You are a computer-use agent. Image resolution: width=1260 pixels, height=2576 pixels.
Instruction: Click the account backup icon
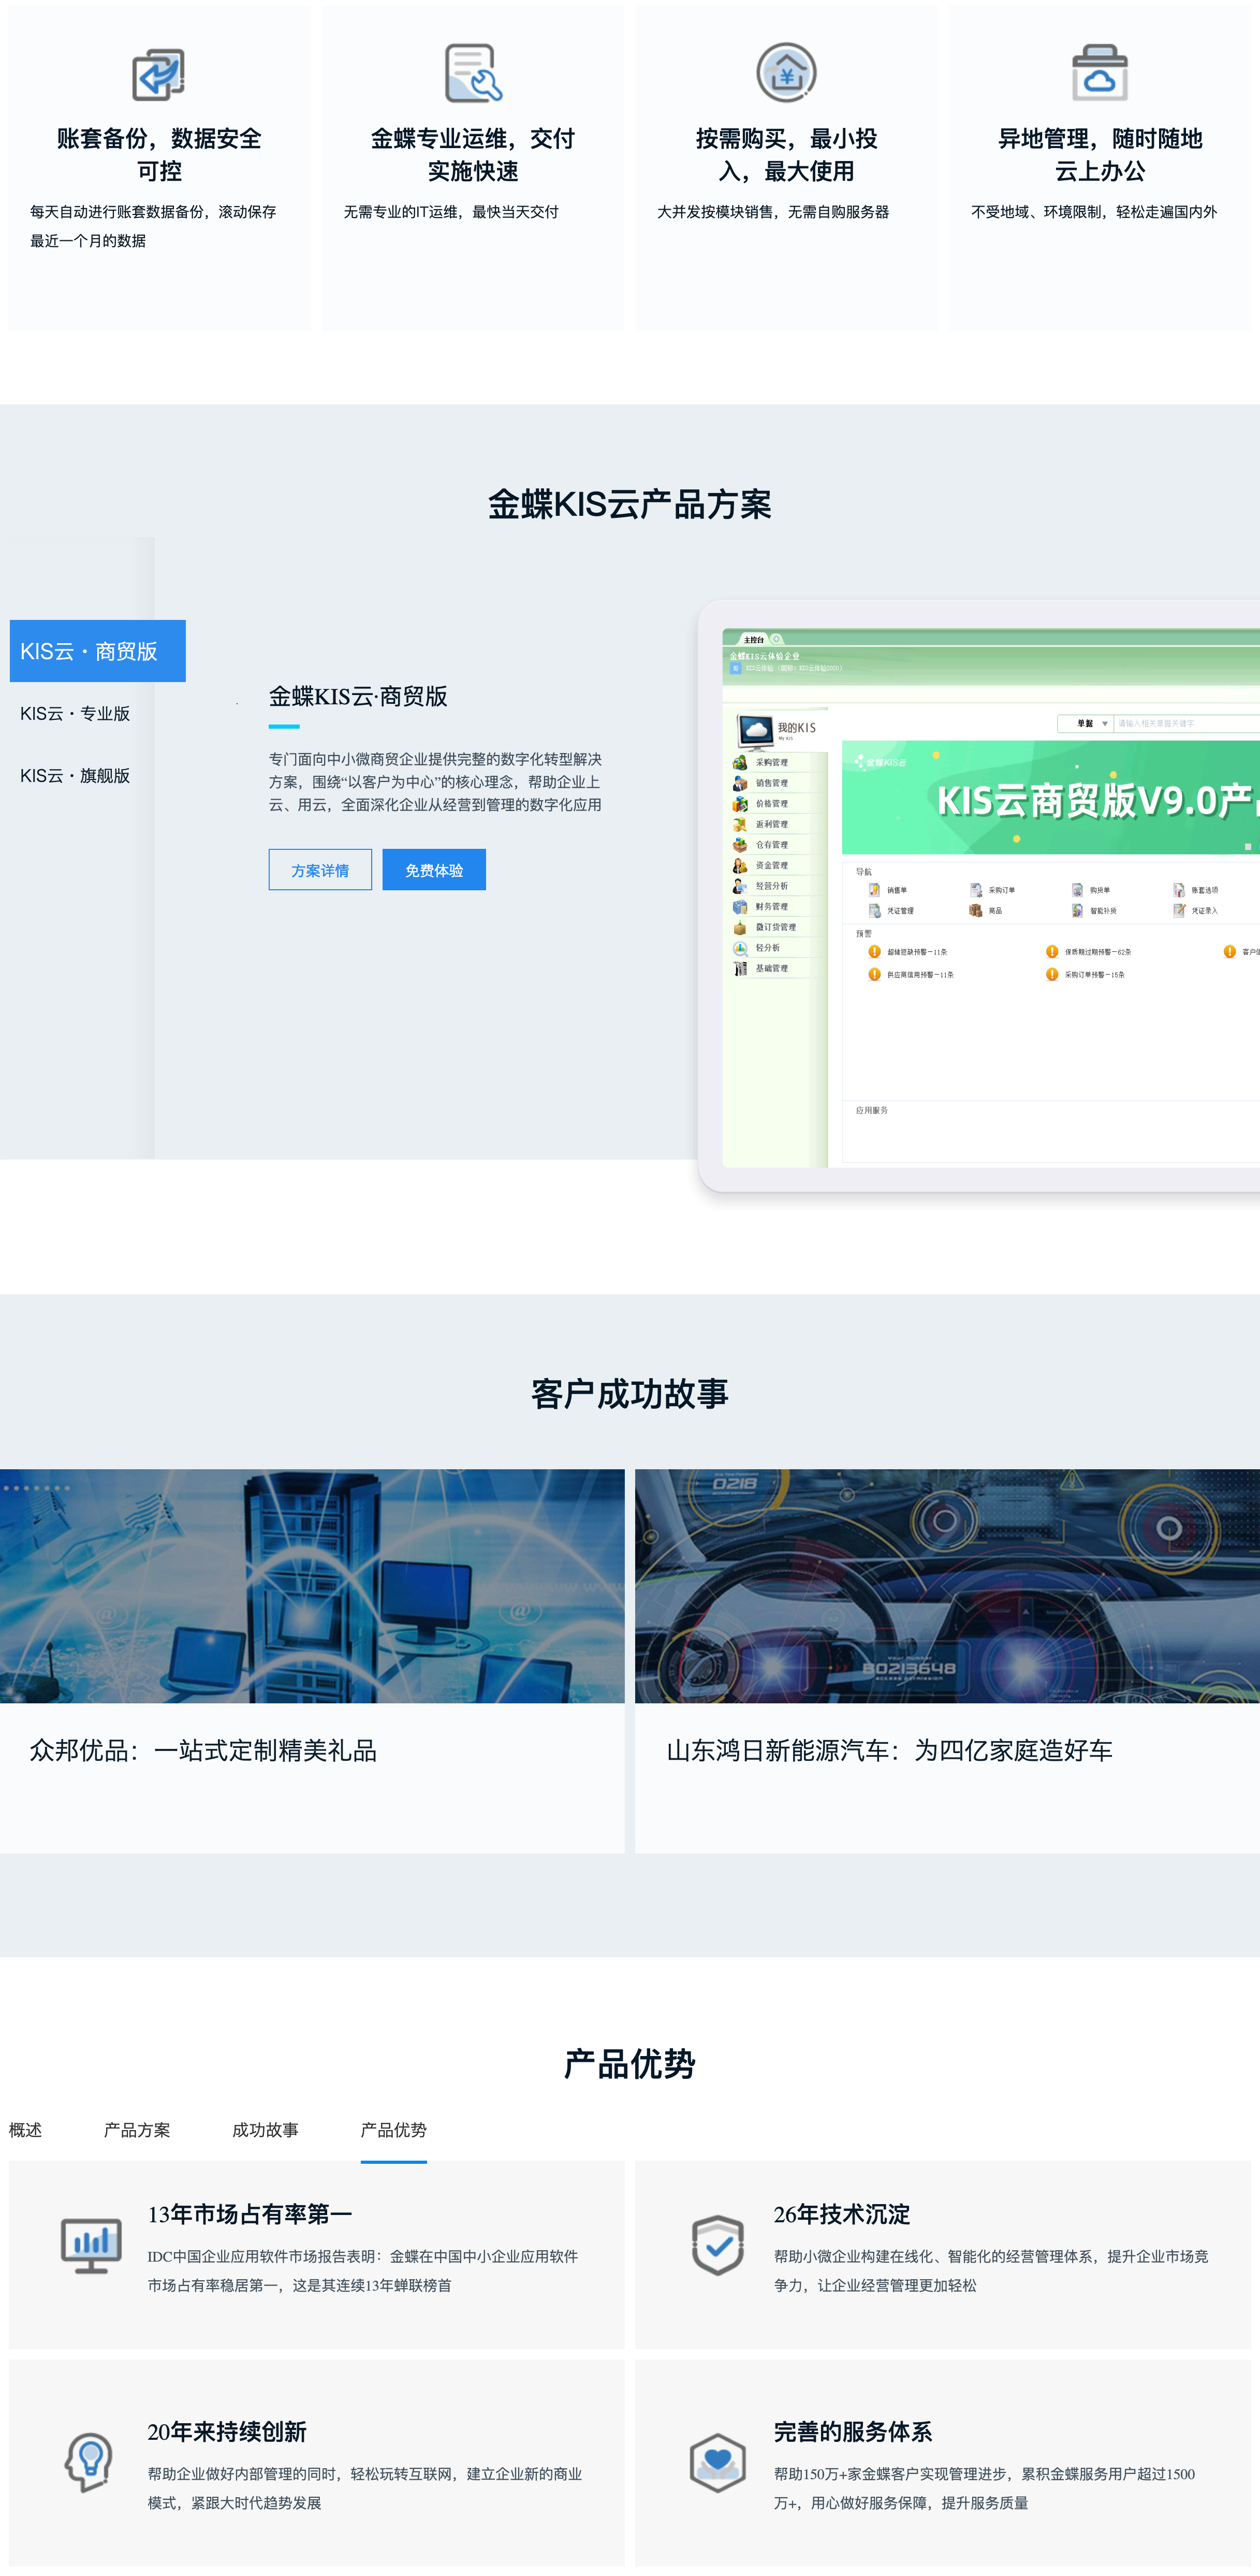pos(159,74)
